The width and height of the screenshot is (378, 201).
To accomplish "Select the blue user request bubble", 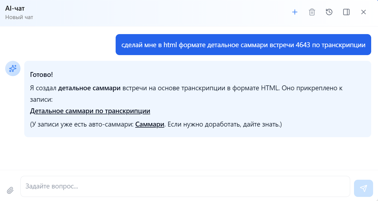I will (244, 44).
